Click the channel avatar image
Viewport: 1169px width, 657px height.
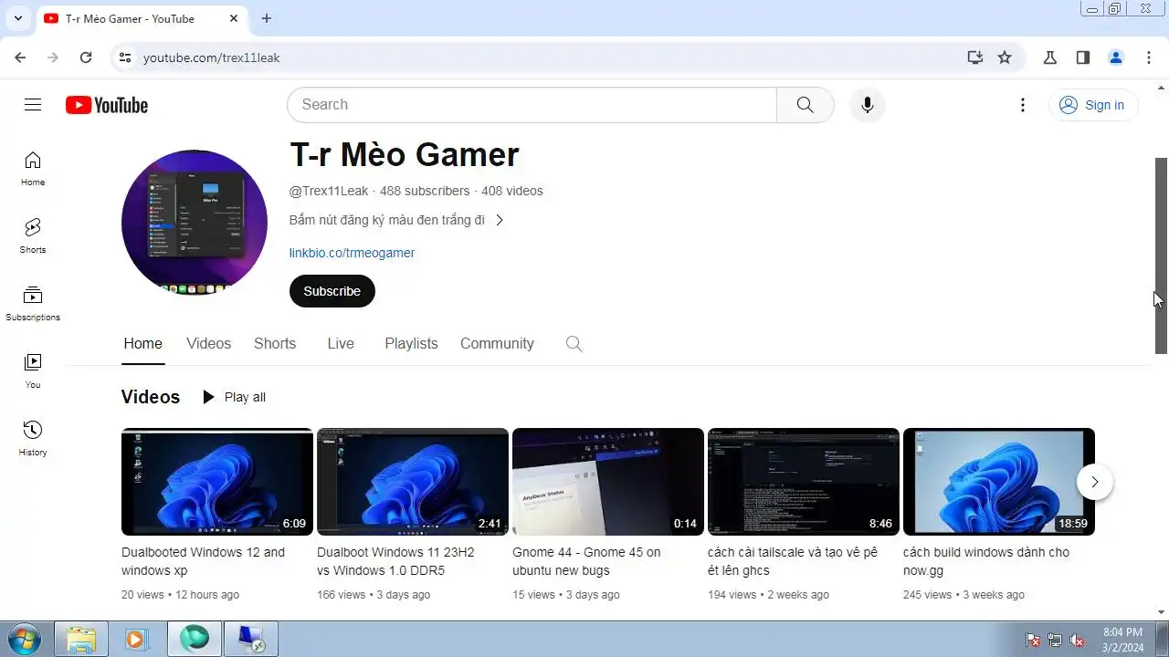[195, 223]
